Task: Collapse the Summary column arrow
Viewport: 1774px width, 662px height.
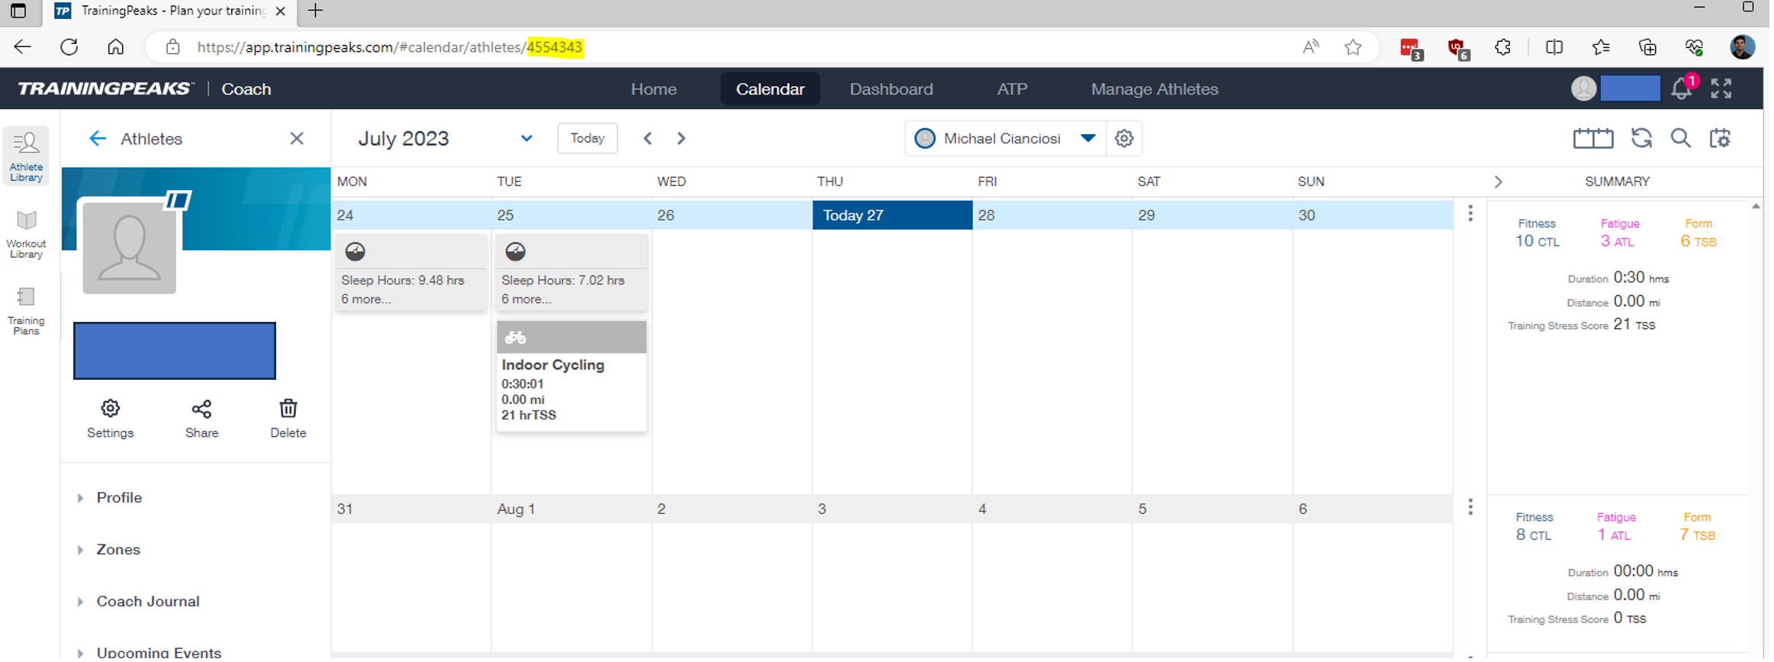Action: (x=1499, y=182)
